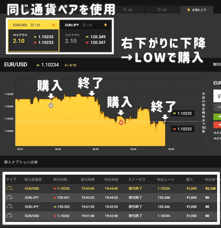Click the 1.10233 LOW price label
Viewport: 221px width, 228px height.
pos(183,129)
